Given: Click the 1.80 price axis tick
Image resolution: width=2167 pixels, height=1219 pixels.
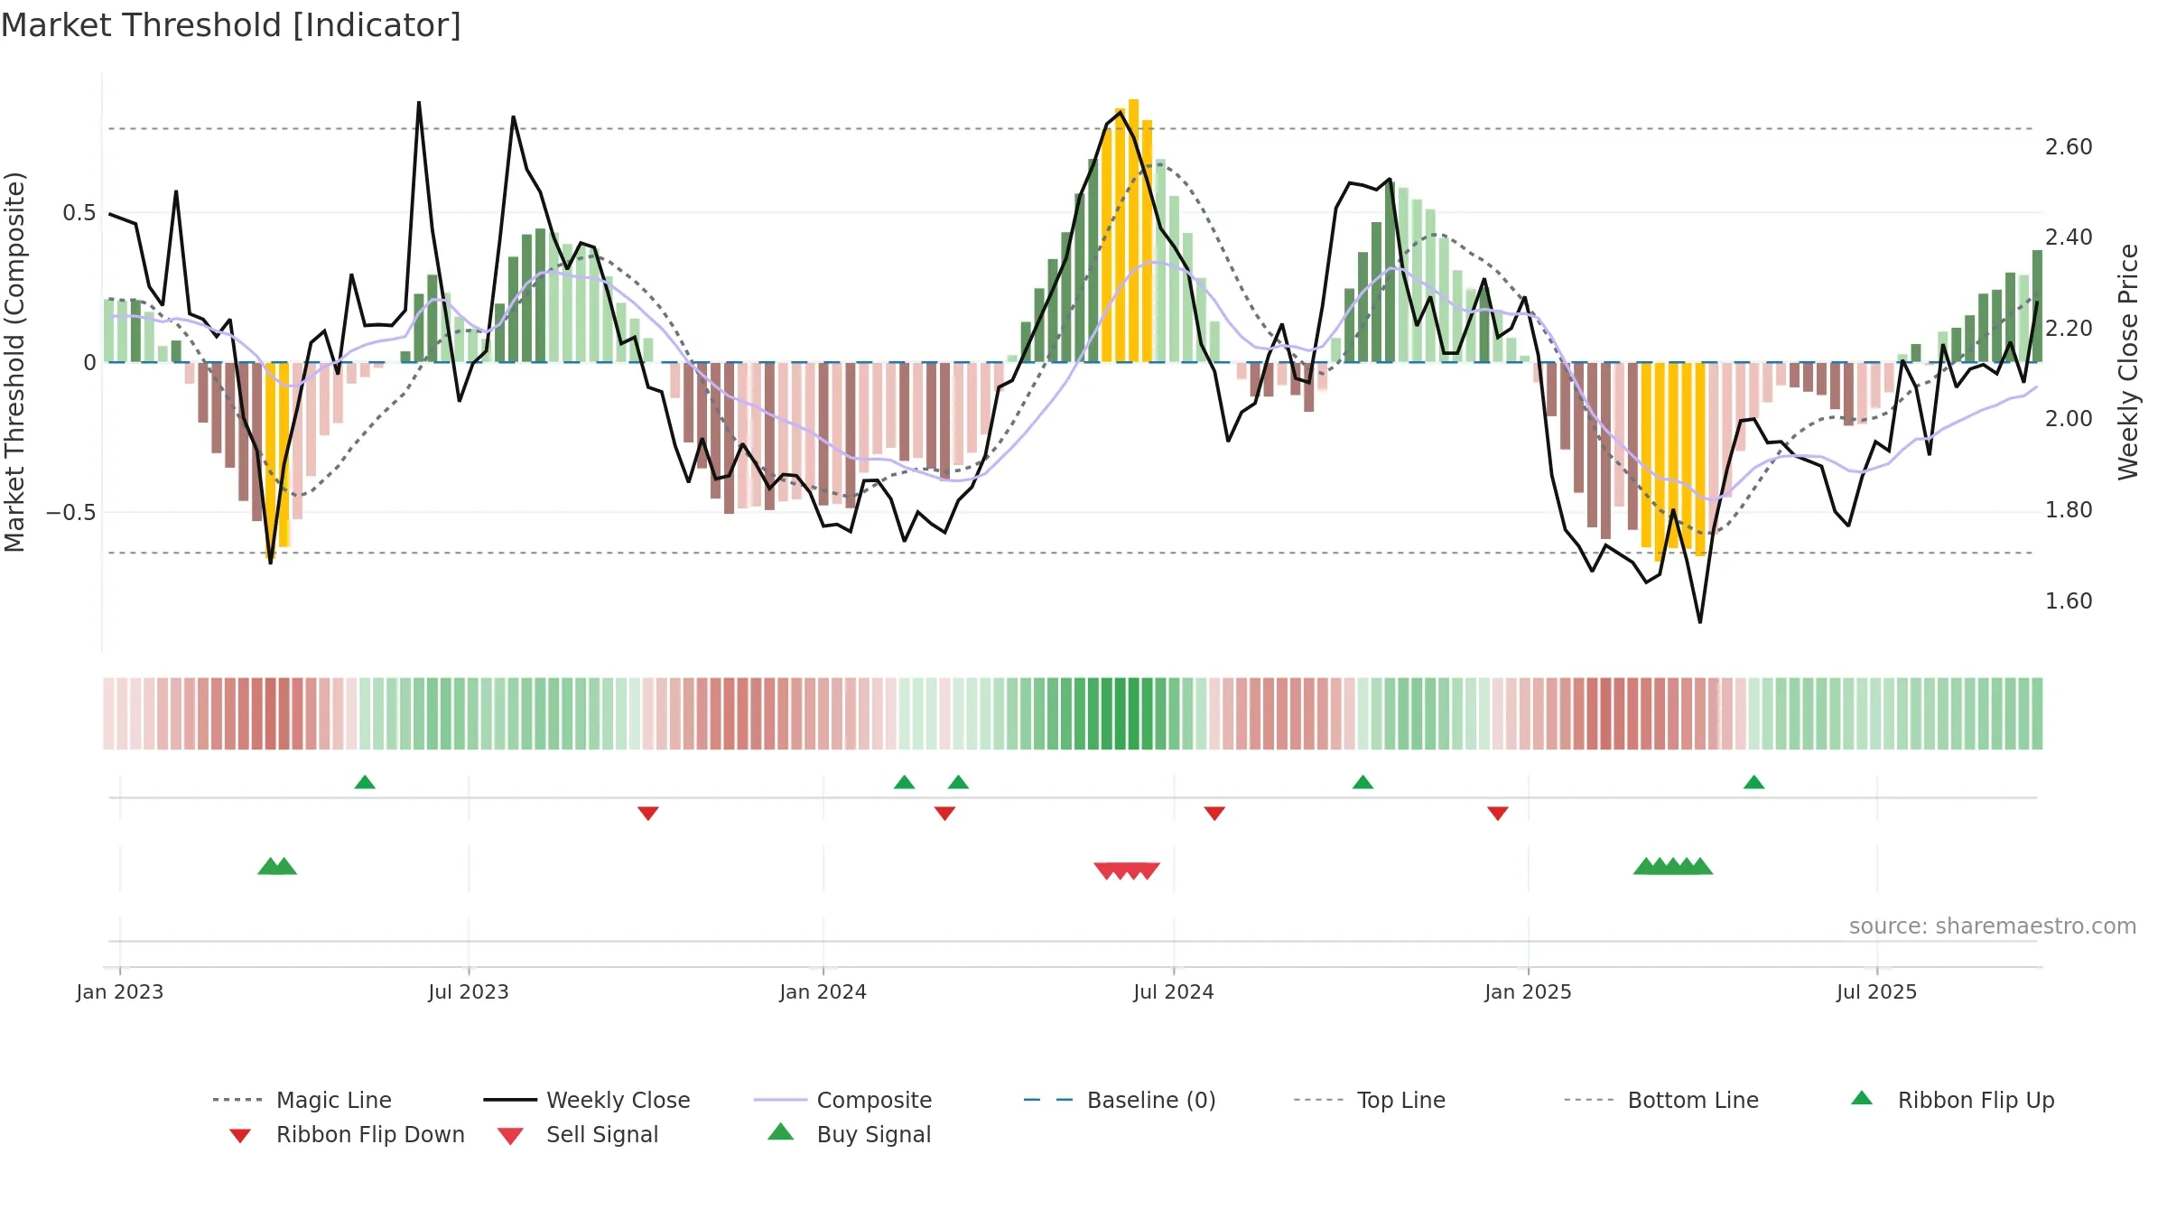Looking at the screenshot, I should pos(2069,510).
